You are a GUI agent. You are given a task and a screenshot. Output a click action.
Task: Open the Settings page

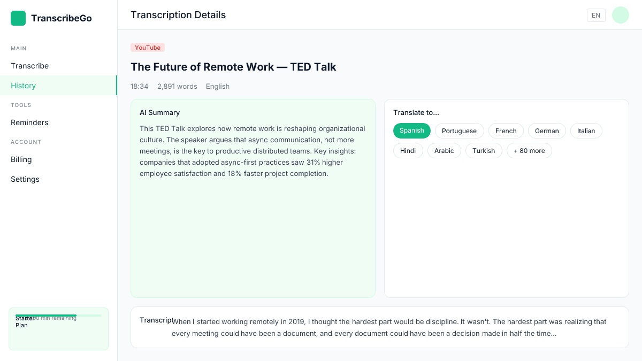[x=25, y=179]
